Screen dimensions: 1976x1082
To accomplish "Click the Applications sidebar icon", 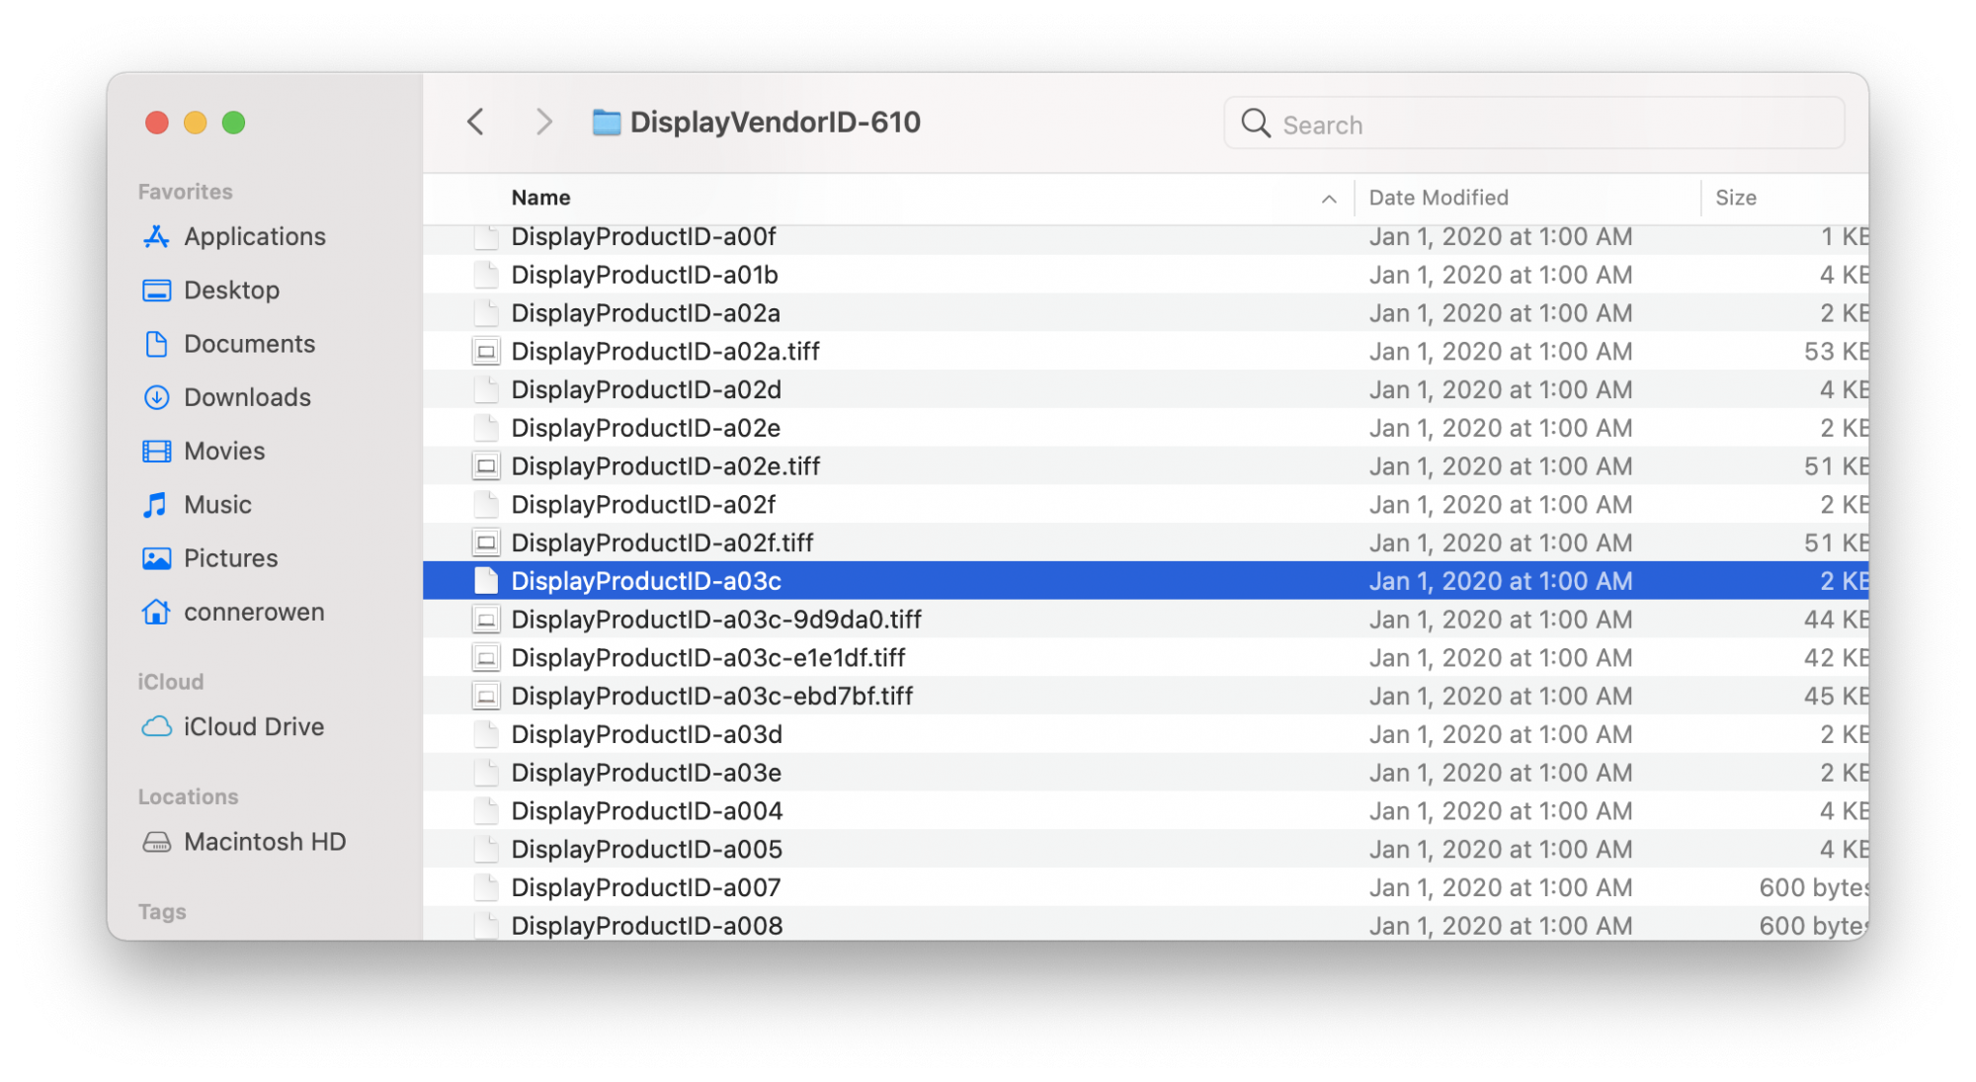I will 156,237.
